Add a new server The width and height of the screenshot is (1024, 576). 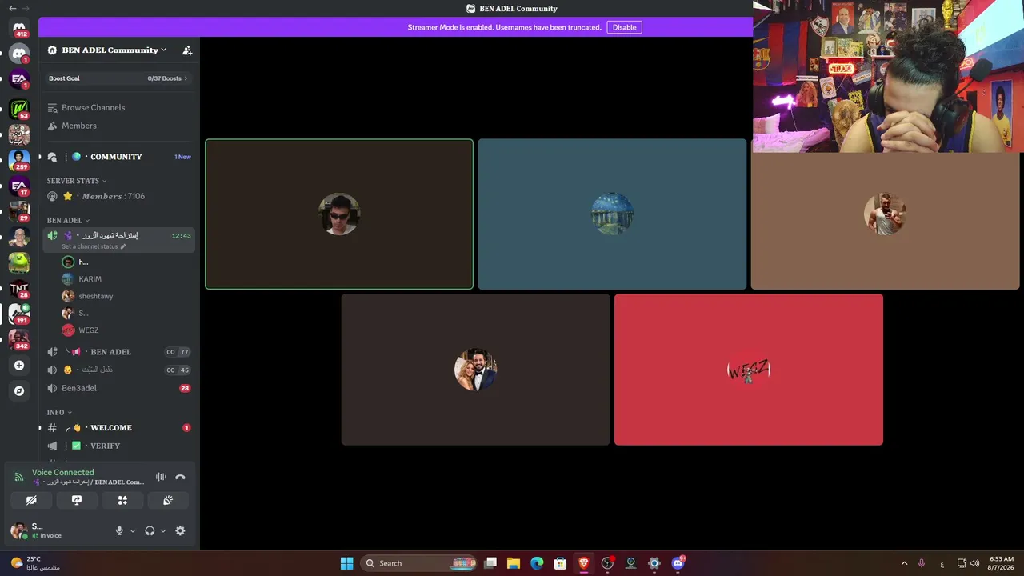pyautogui.click(x=19, y=366)
